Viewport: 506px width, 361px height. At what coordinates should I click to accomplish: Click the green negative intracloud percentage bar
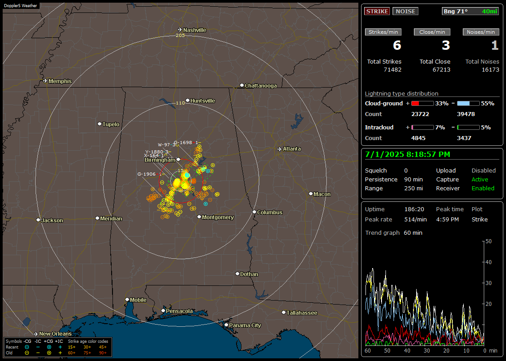[468, 128]
